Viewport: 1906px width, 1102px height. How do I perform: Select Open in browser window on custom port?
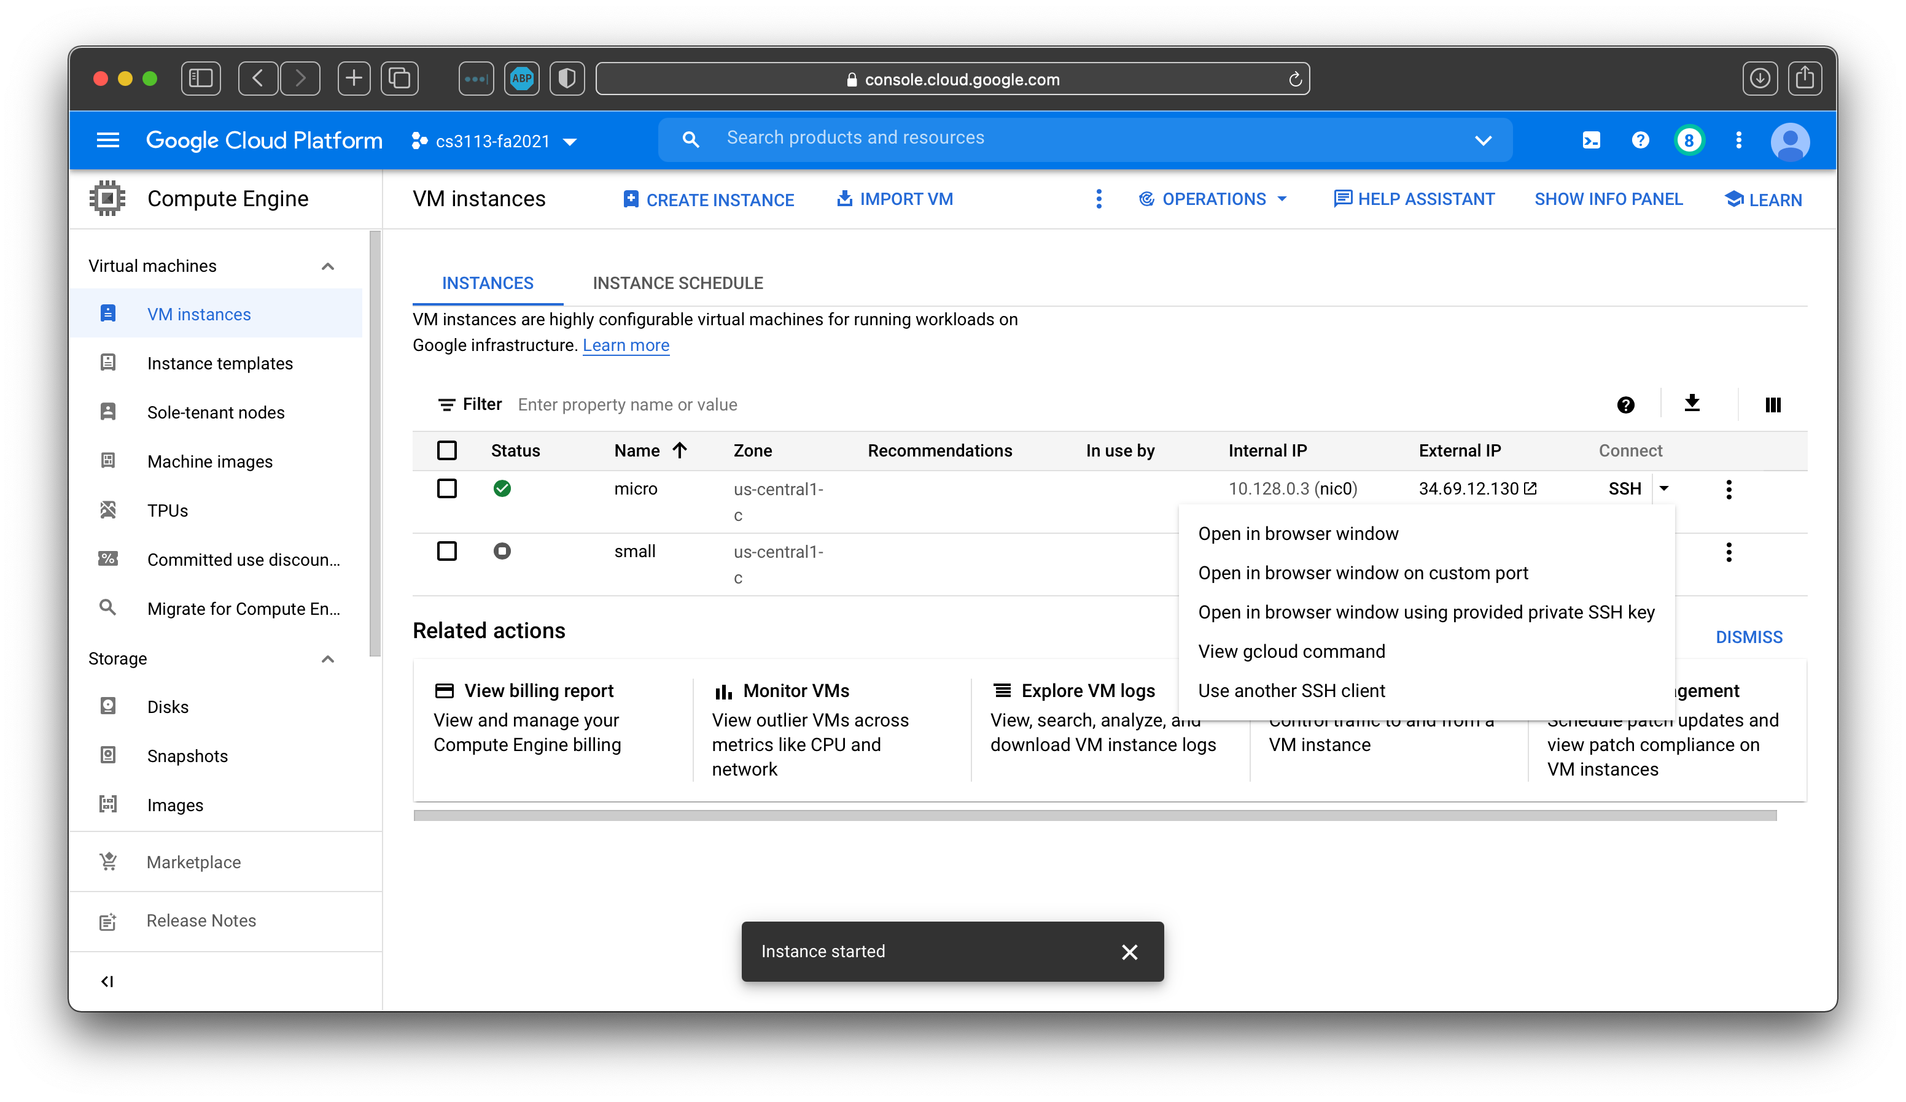point(1363,572)
